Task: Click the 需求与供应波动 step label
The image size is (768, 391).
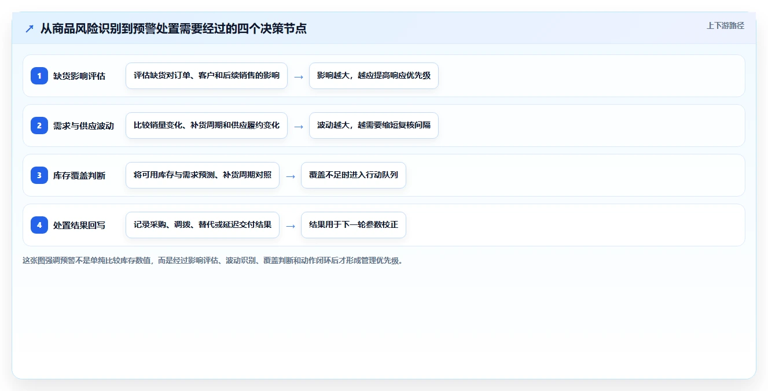Action: click(x=83, y=126)
